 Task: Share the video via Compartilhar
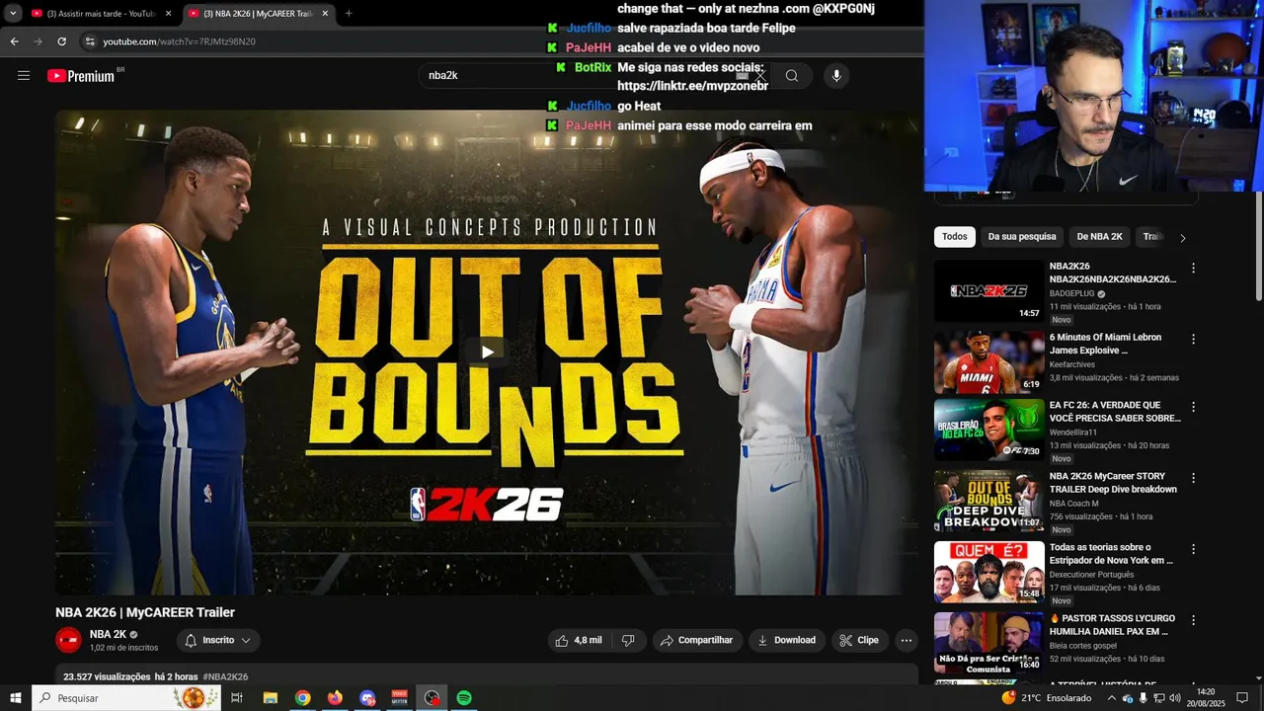(697, 640)
